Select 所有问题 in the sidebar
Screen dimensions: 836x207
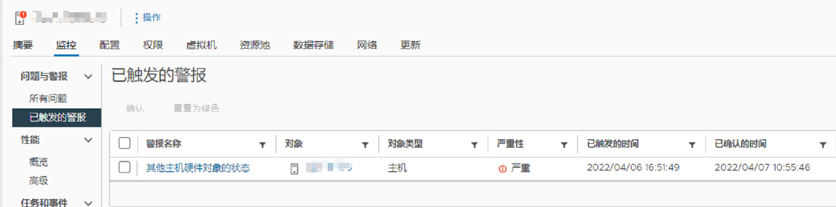tap(48, 98)
